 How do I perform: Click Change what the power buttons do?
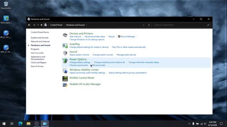110,62
